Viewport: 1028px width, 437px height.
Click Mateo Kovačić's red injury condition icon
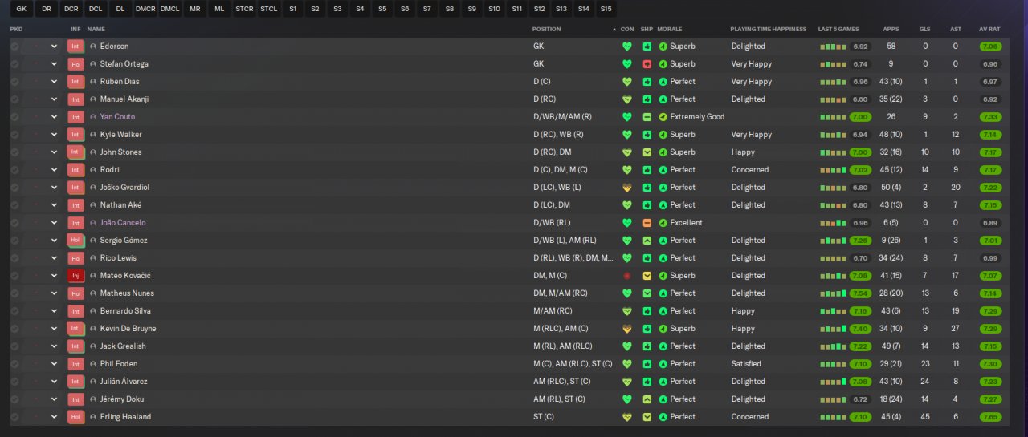pos(627,276)
